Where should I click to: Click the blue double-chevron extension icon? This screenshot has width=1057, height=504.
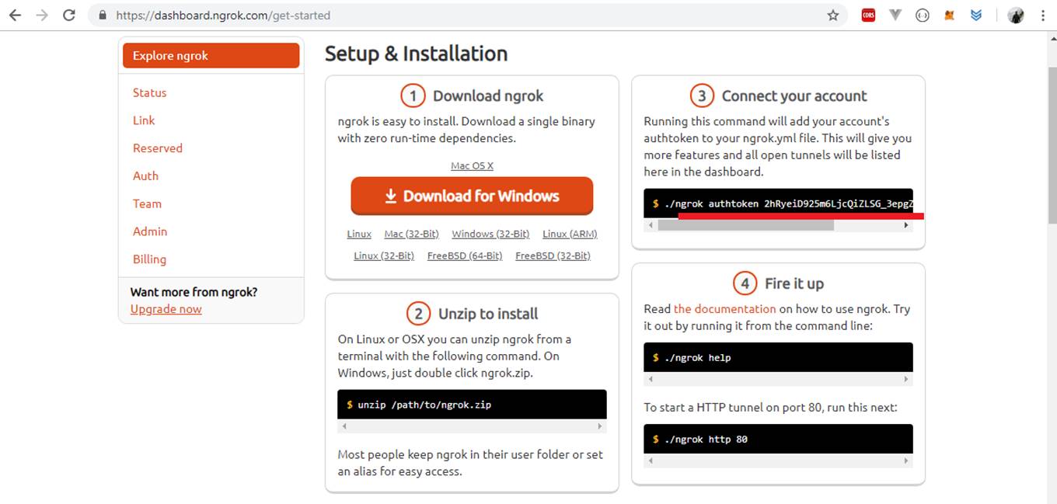click(x=976, y=15)
